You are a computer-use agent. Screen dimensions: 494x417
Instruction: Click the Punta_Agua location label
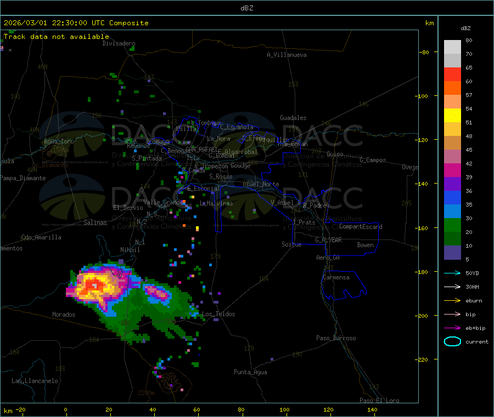coord(250,372)
